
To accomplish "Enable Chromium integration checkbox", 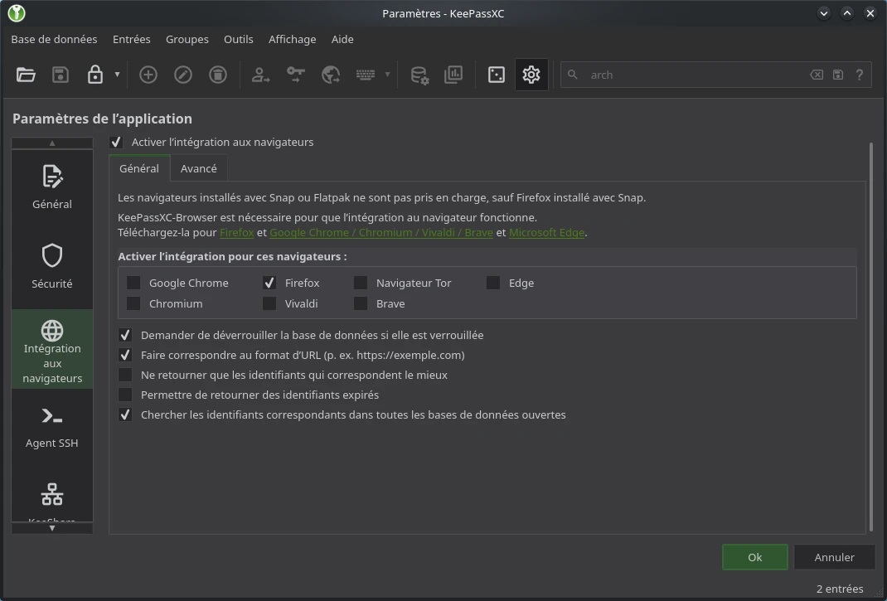I will click(x=133, y=304).
